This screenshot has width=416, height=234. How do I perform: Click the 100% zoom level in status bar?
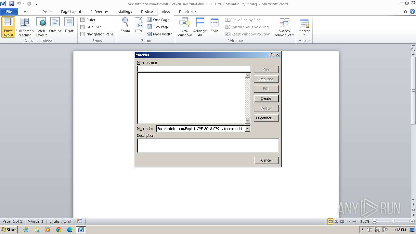tap(365, 221)
